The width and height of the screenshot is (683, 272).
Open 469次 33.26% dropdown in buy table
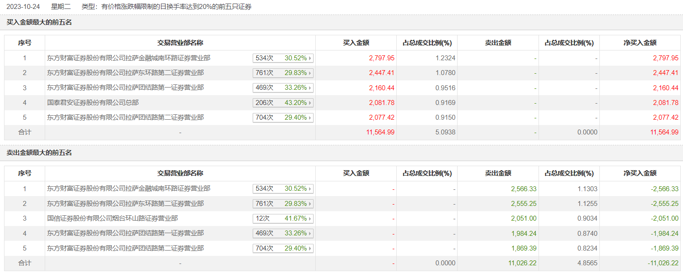click(x=283, y=88)
